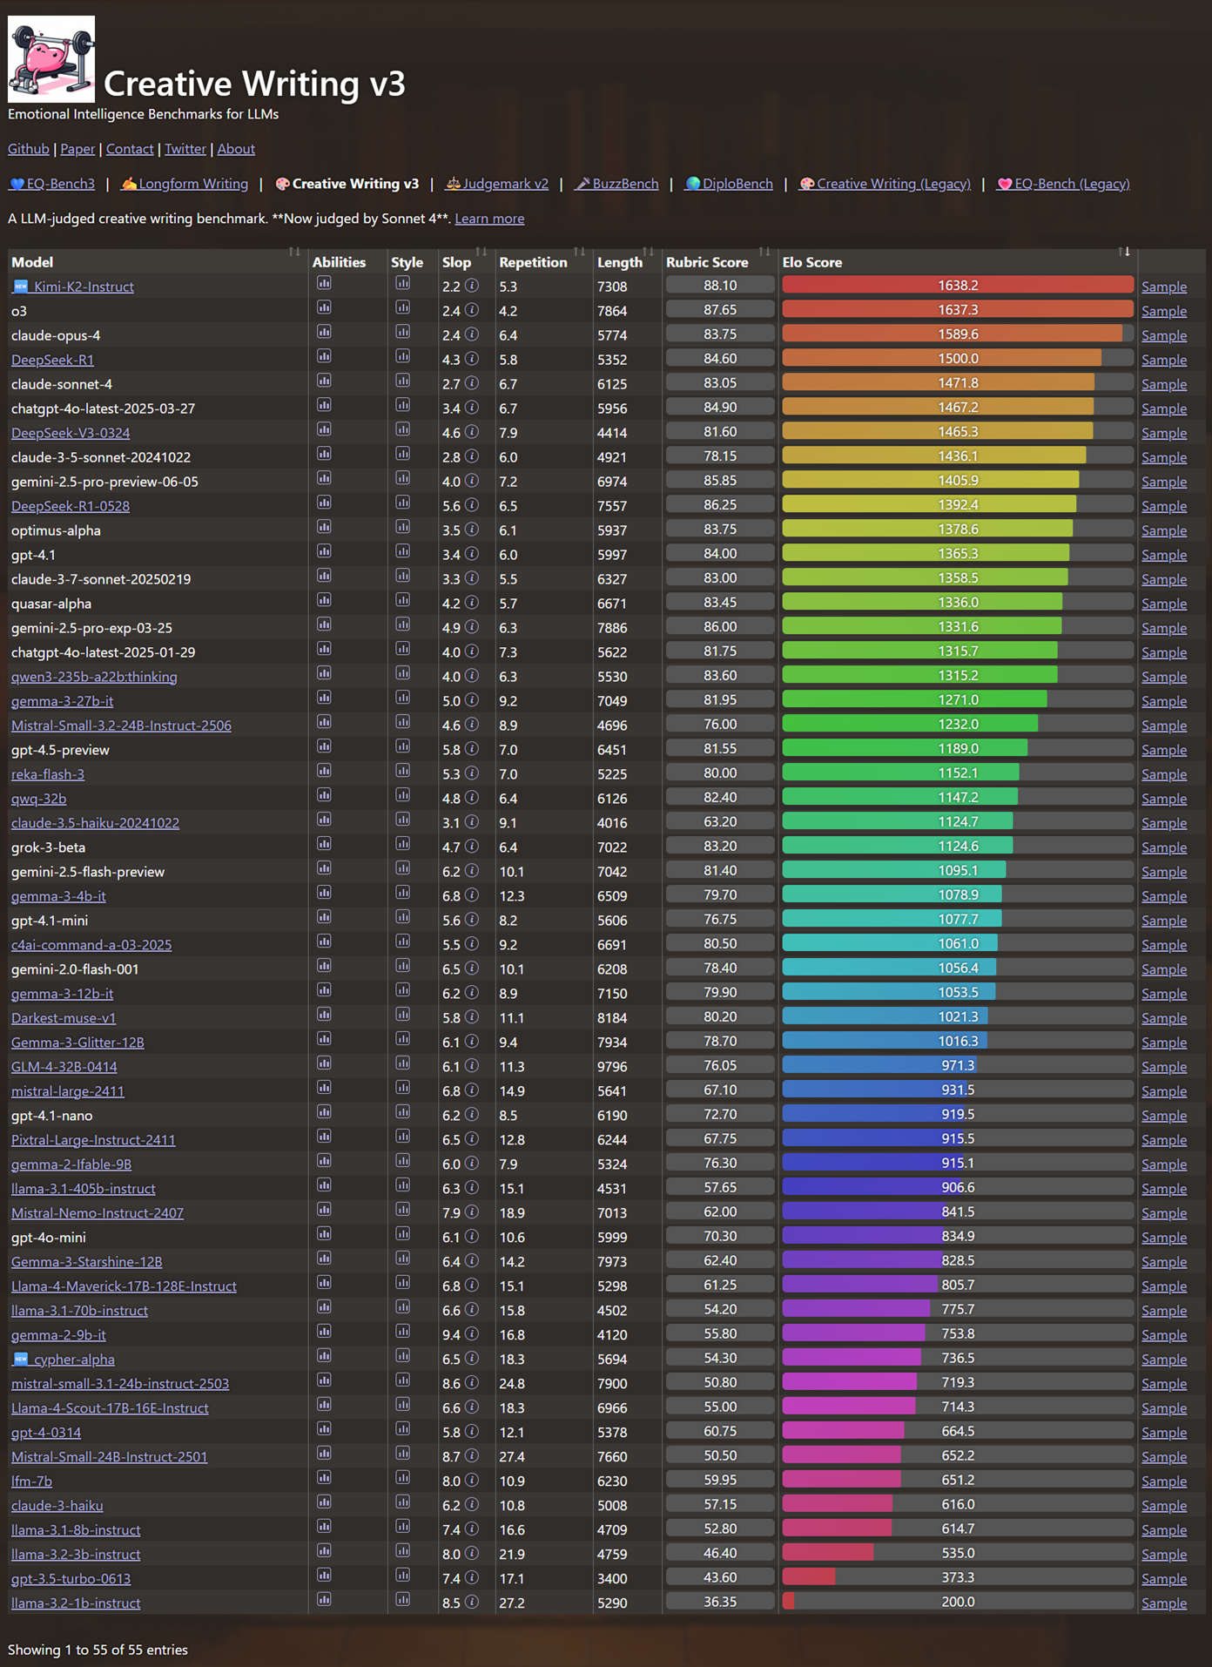Viewport: 1212px width, 1667px height.
Task: Click Slop info icon for llama-3.2-1b-instruct
Action: tap(471, 1603)
